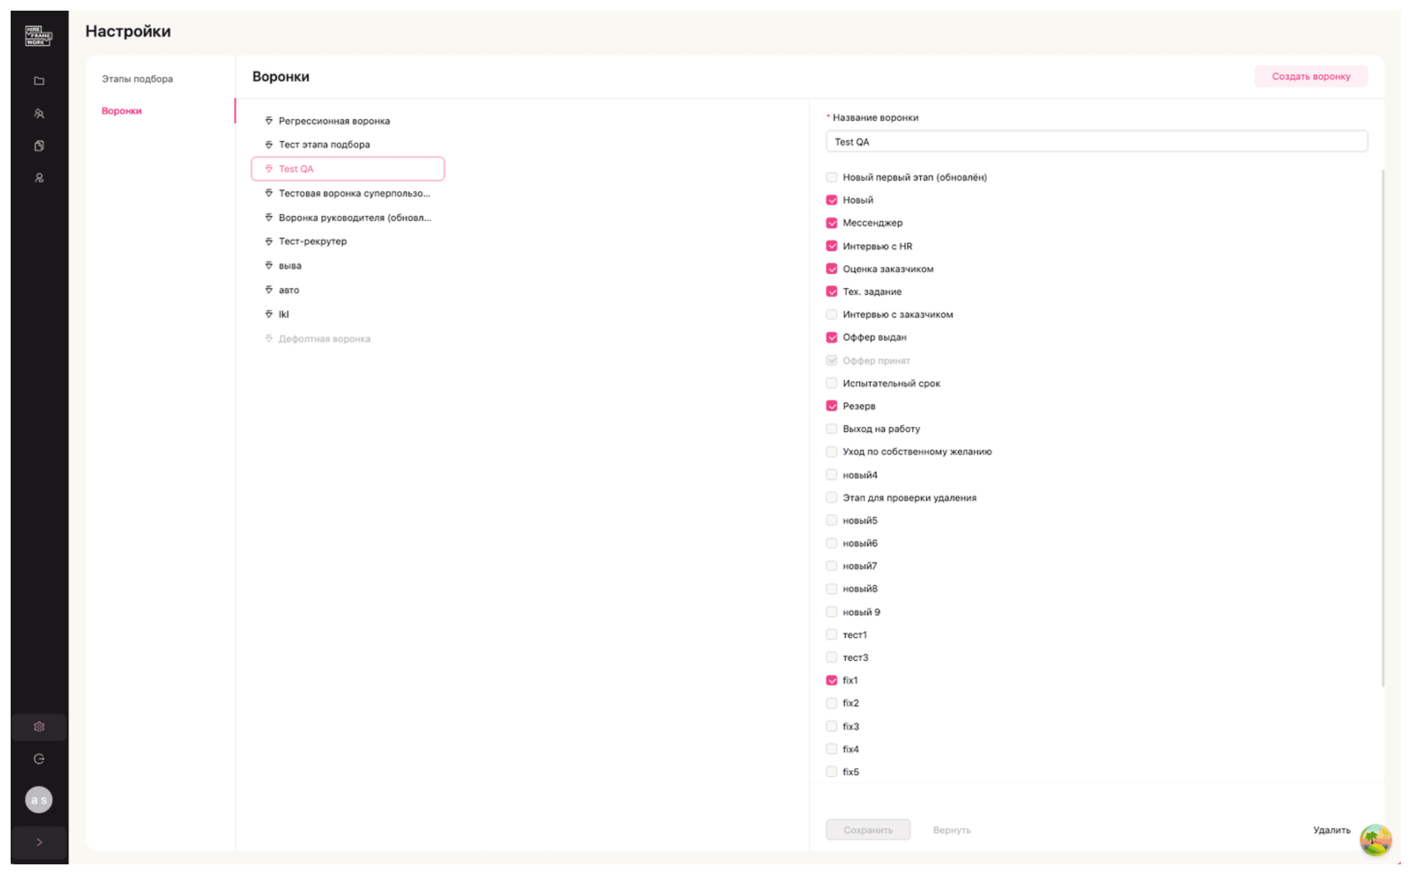
Task: Click the refresh icon in sidebar
Action: pos(39,759)
